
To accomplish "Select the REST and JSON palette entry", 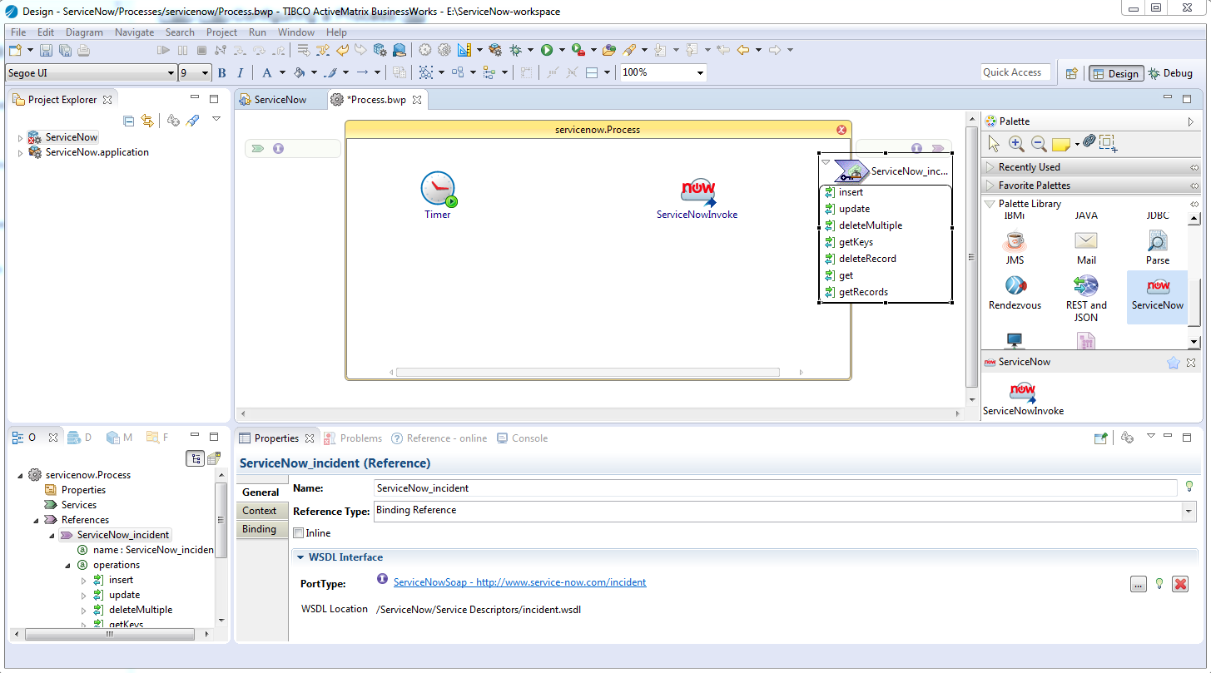I will tap(1086, 299).
